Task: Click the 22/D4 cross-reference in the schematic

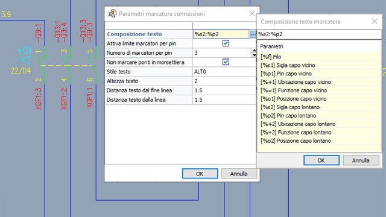Action: click(x=21, y=71)
